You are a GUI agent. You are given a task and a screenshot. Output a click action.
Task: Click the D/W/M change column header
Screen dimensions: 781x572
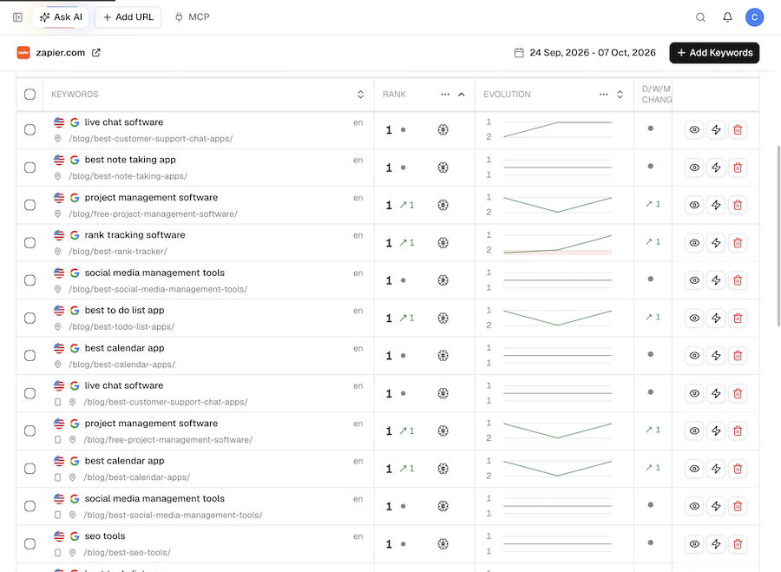pos(657,94)
